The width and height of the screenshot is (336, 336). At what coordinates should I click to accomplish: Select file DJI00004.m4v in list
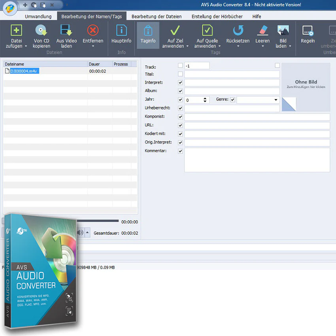[24, 71]
